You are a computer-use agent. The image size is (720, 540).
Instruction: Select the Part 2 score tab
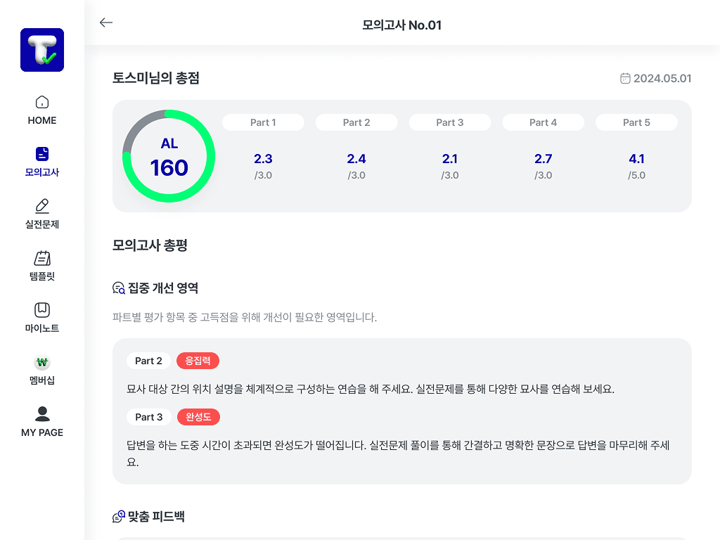(x=356, y=122)
